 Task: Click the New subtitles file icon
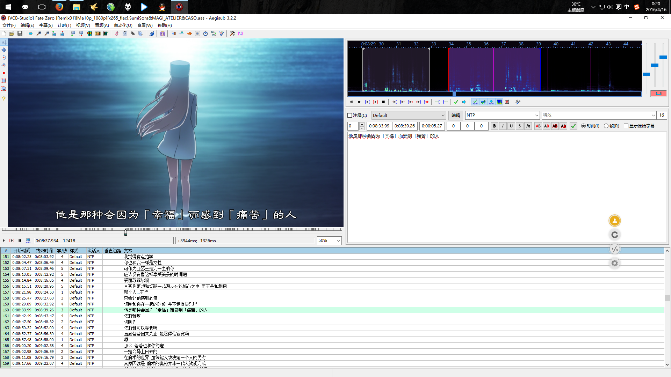(x=4, y=34)
